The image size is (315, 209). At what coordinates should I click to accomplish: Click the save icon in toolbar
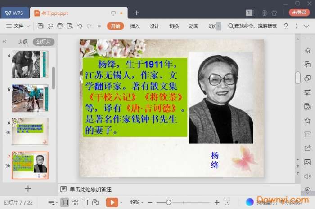pyautogui.click(x=40, y=26)
